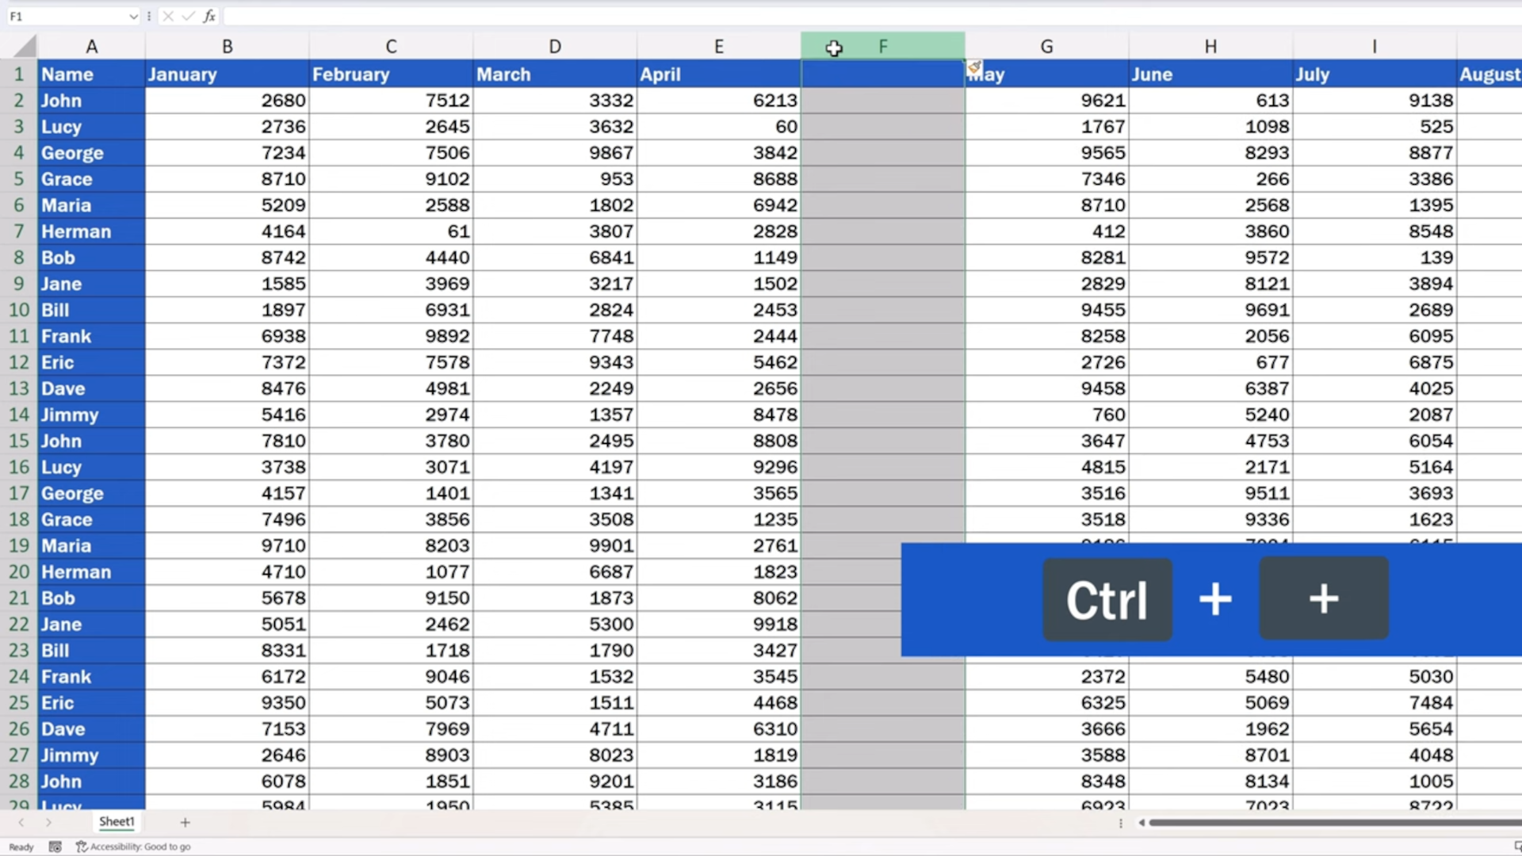The height and width of the screenshot is (856, 1522).
Task: Click the Accessibility checker icon in status bar
Action: [80, 846]
